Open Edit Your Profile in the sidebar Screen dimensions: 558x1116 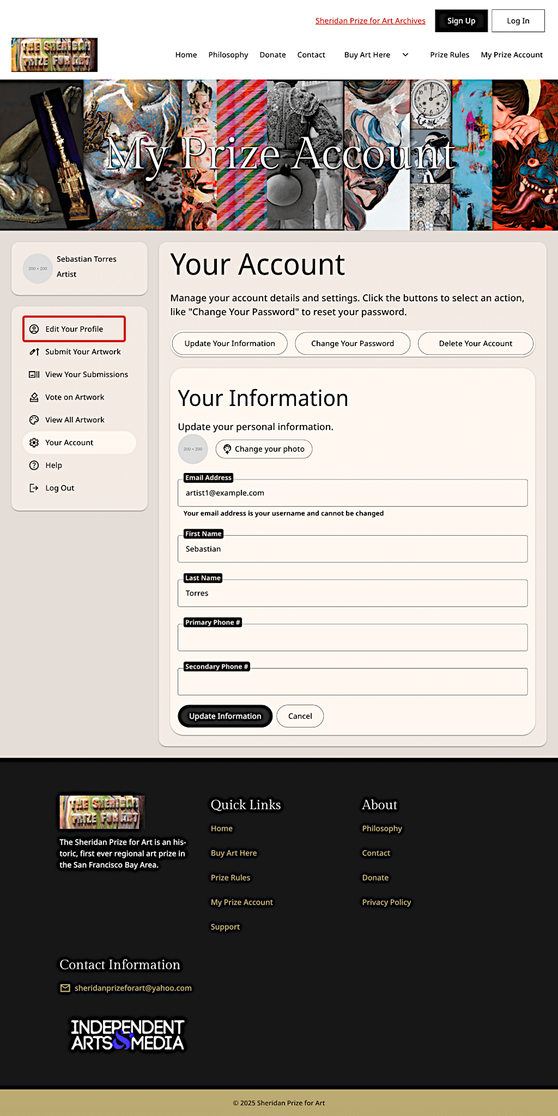point(74,329)
